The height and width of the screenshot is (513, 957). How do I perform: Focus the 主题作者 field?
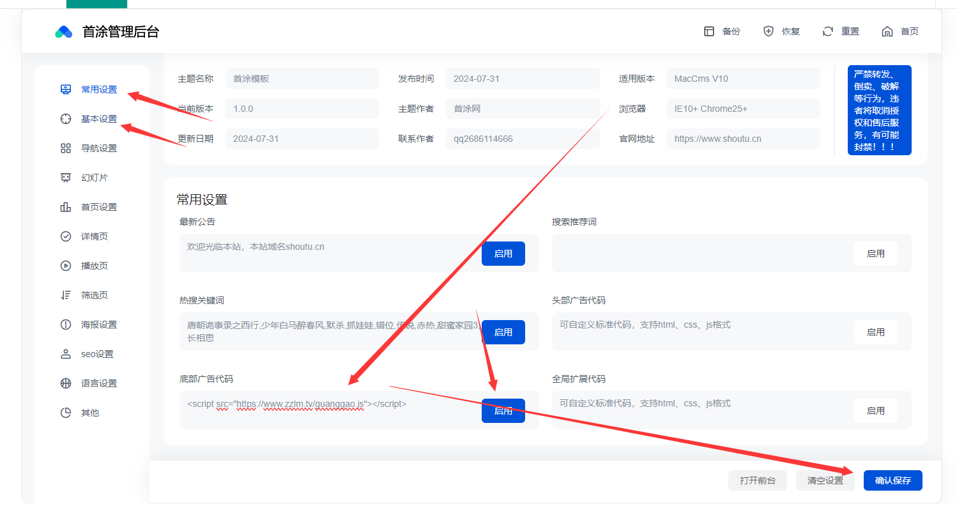point(523,109)
